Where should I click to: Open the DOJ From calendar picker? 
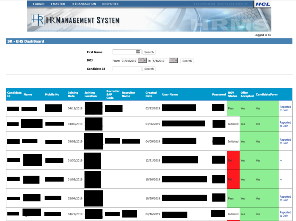tap(142, 61)
